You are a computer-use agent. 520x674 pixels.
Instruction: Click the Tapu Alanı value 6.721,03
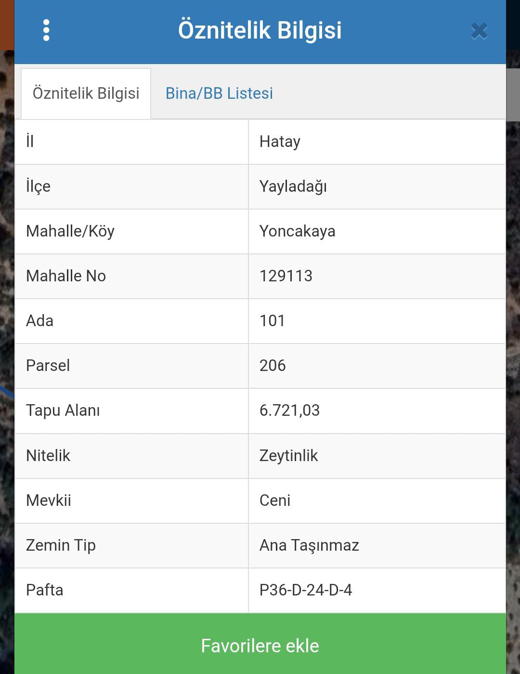289,410
